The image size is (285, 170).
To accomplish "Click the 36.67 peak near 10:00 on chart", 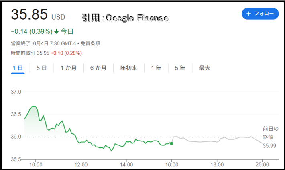I will pyautogui.click(x=33, y=106).
